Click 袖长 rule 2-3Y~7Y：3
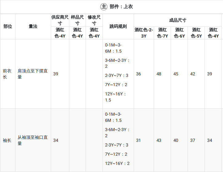The width and height of the screenshot is (223, 172). tap(117, 145)
